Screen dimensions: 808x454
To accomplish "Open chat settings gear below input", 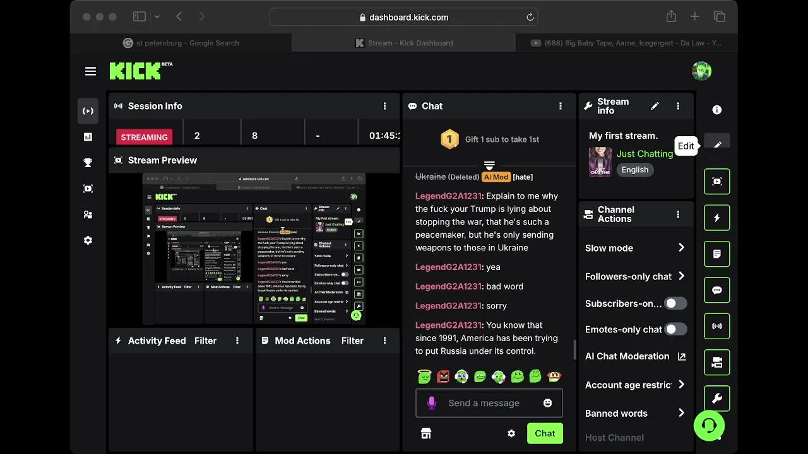I will (511, 433).
